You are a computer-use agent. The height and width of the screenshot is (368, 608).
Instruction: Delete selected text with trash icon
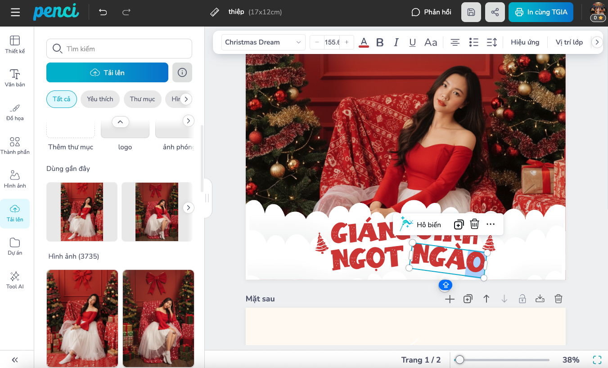tap(474, 224)
